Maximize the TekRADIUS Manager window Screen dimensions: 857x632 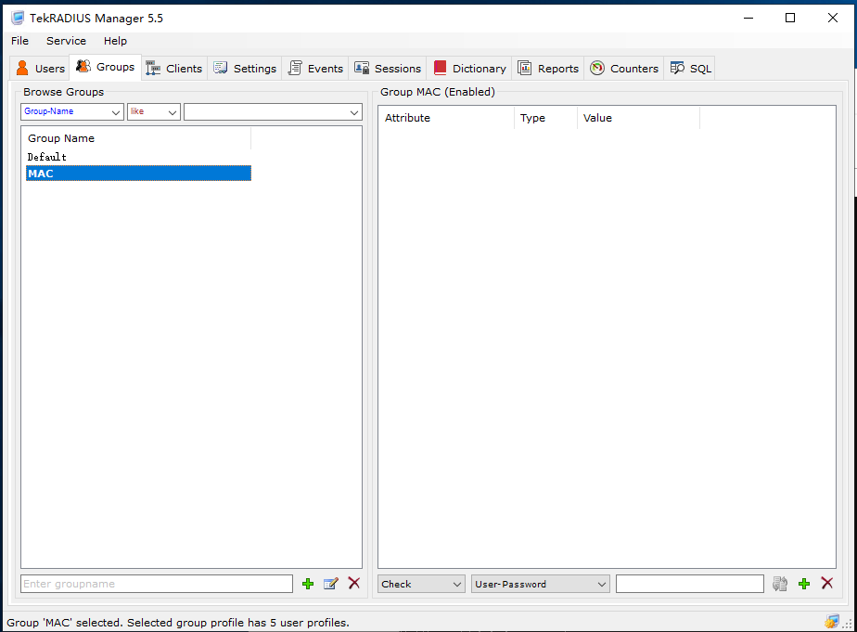(790, 18)
